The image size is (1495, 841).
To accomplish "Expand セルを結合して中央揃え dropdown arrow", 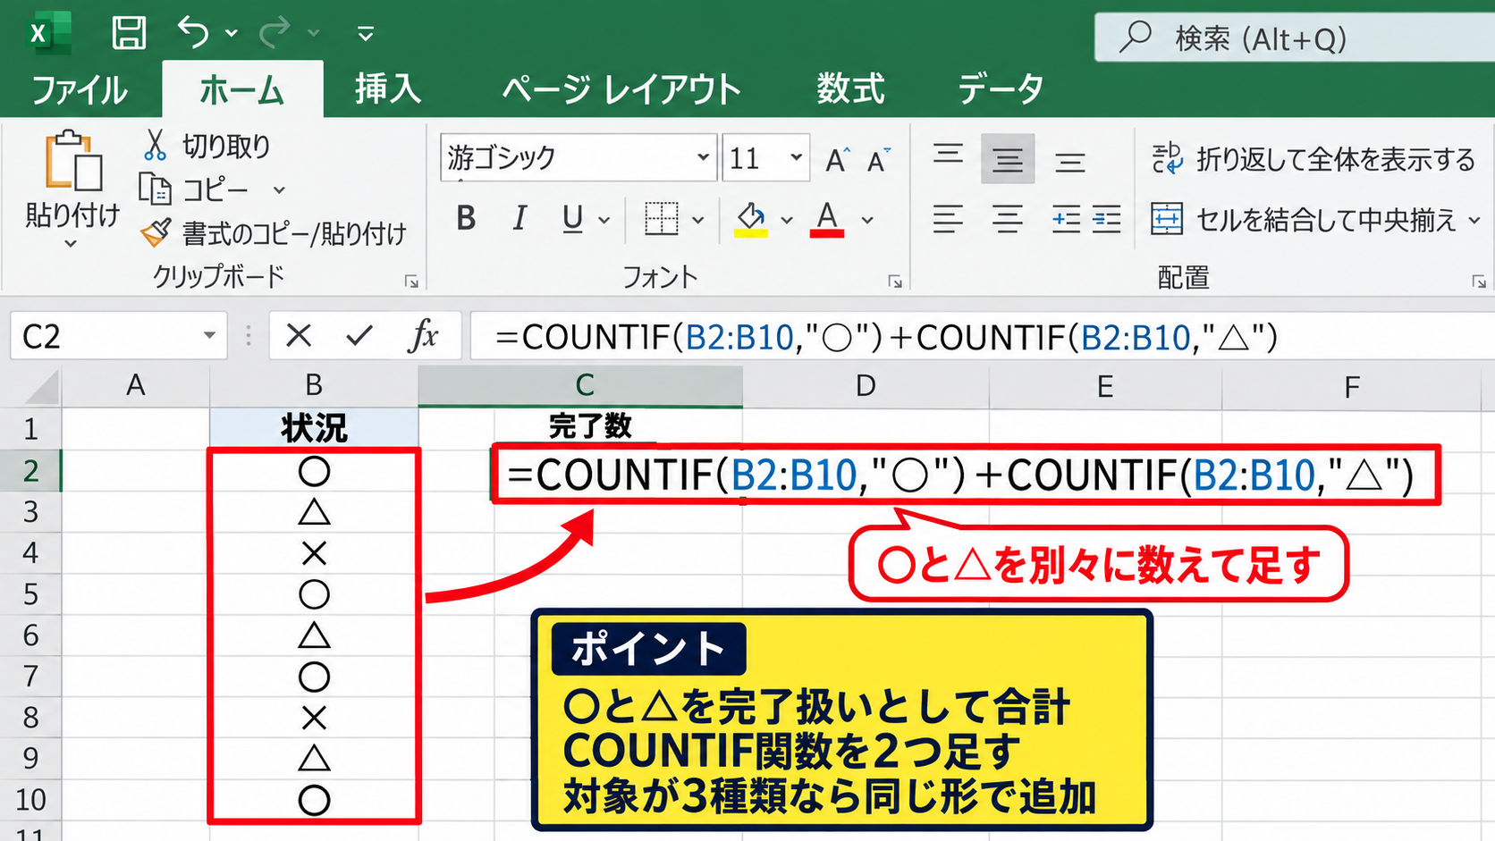I will (1474, 220).
